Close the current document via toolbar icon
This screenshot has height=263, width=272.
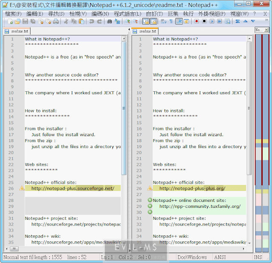[x=41, y=21]
